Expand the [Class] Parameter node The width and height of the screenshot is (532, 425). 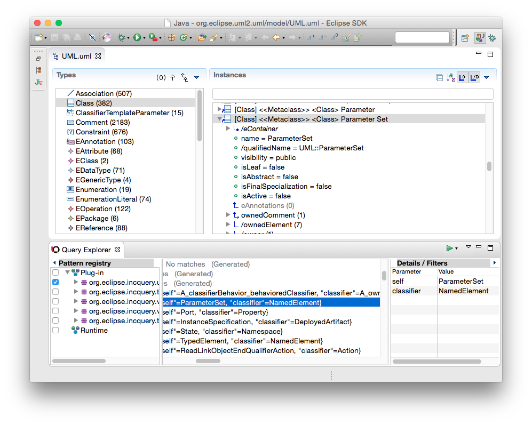pyautogui.click(x=219, y=109)
